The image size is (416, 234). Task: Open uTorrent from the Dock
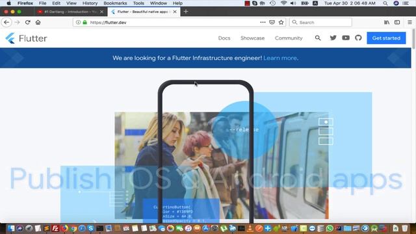point(224,228)
